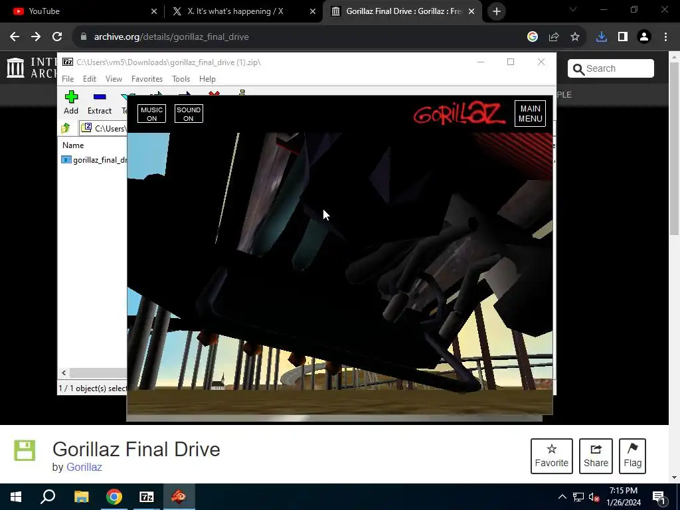The image size is (680, 510).
Task: Show hidden system tray icons
Action: click(x=562, y=497)
